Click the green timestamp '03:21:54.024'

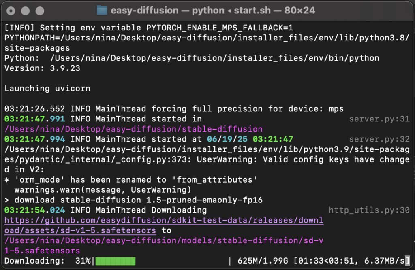click(35, 210)
